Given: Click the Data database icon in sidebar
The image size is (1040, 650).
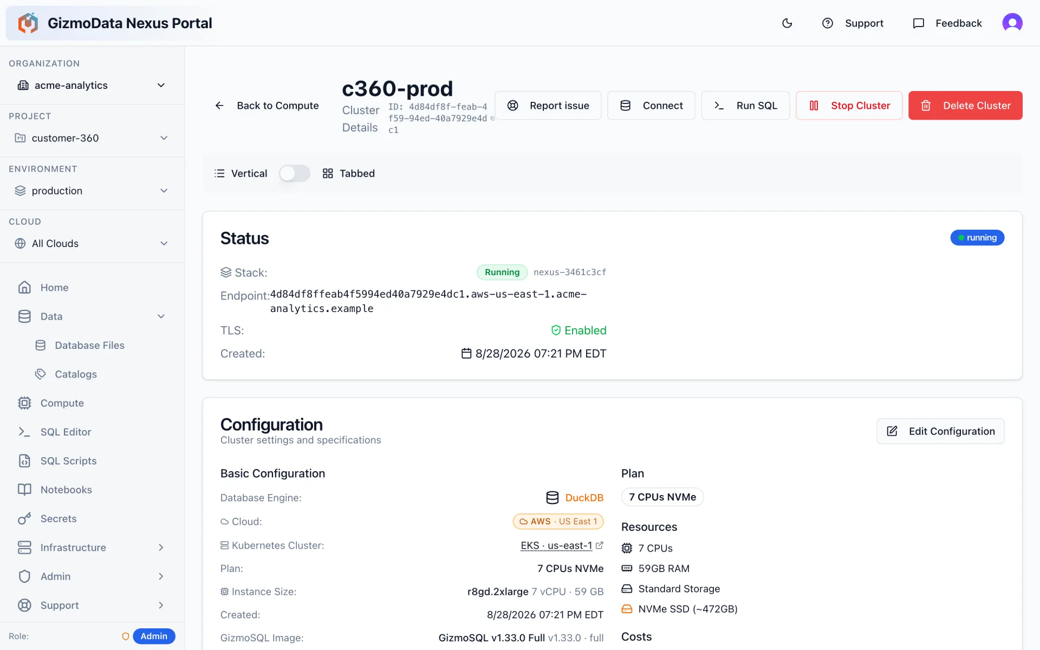Looking at the screenshot, I should pyautogui.click(x=24, y=316).
